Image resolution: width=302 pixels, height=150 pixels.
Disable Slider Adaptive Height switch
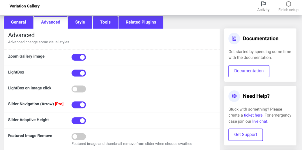click(x=79, y=121)
